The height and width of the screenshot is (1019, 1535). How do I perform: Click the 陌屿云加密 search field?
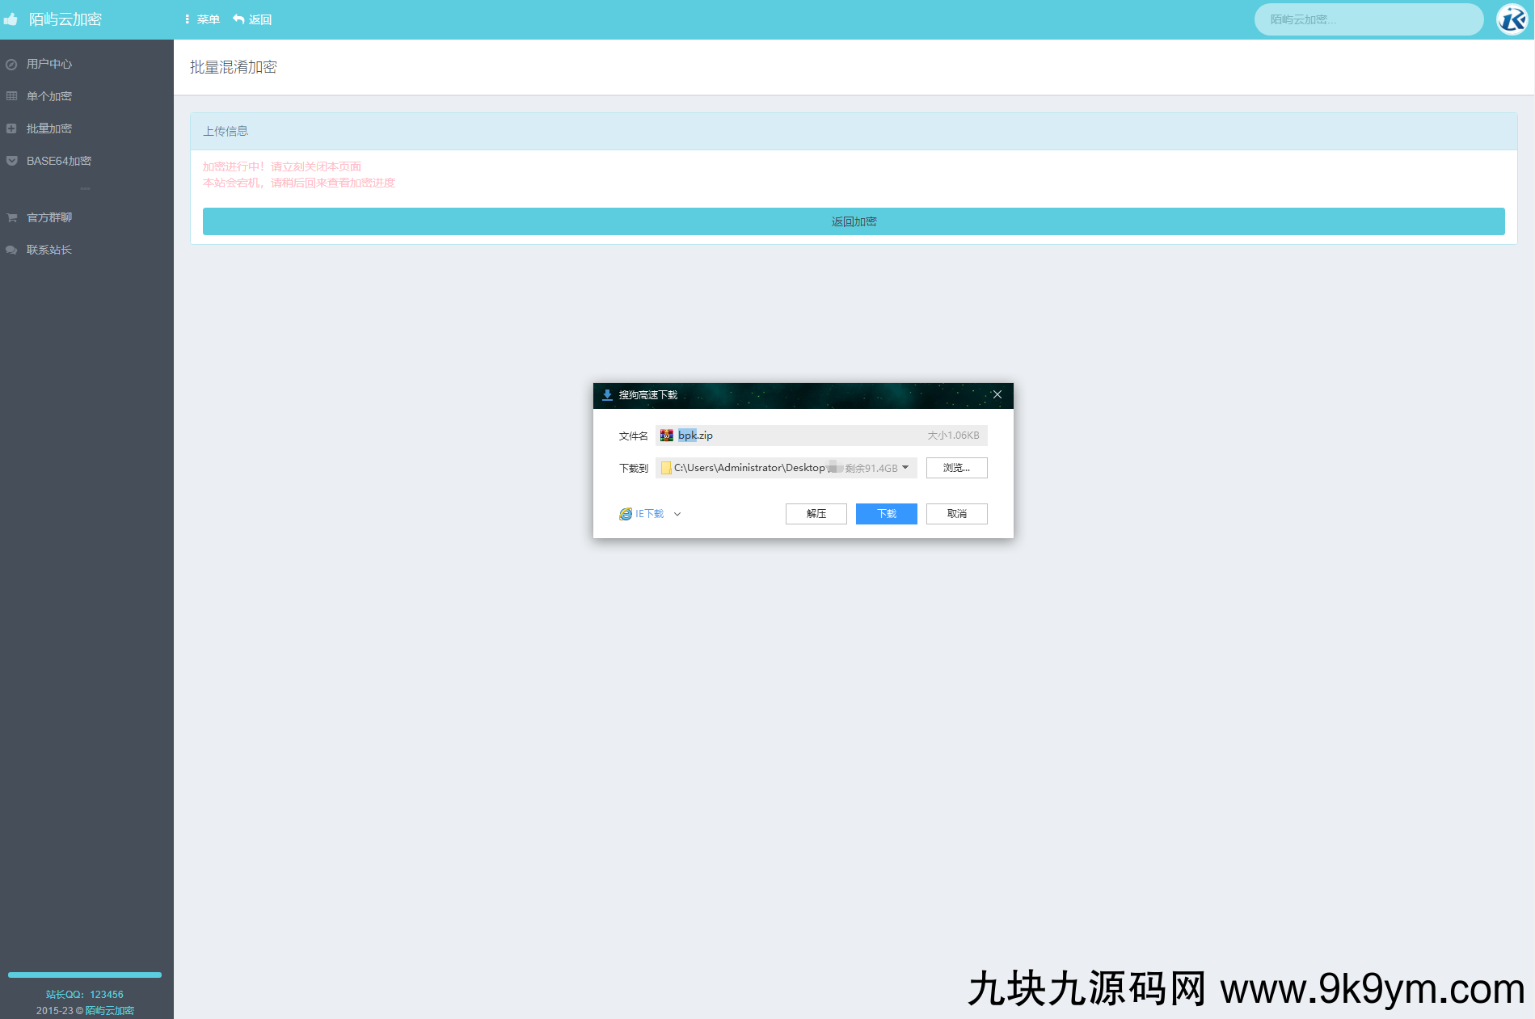tap(1368, 19)
